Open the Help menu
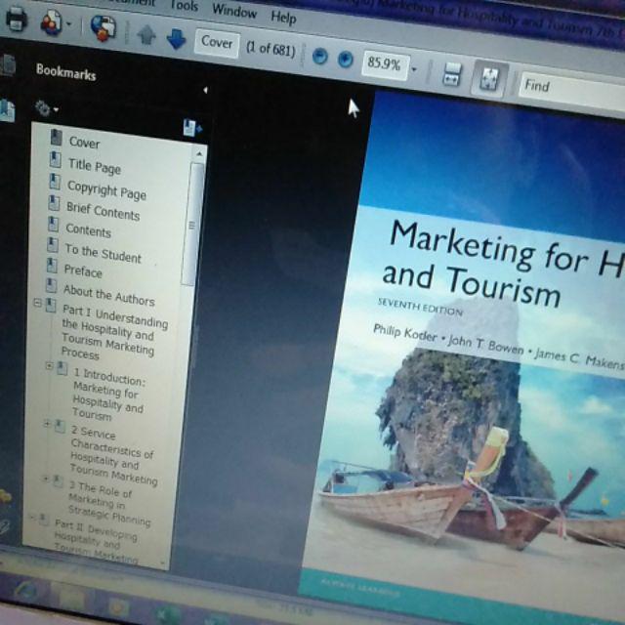The width and height of the screenshot is (625, 625). coord(283,18)
